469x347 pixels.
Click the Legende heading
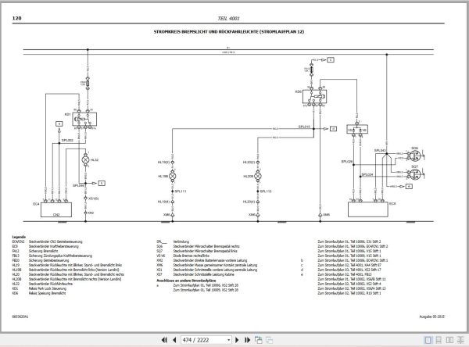click(19, 237)
